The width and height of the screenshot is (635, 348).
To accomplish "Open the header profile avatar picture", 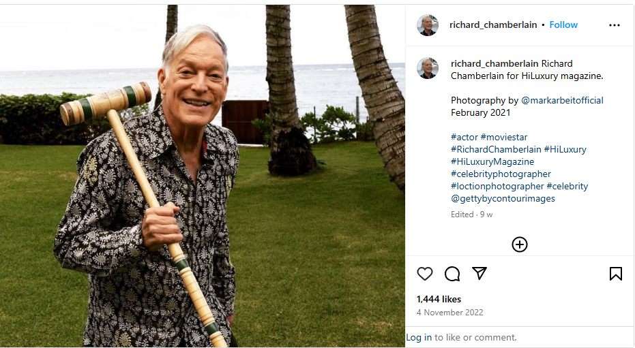I will tap(428, 25).
